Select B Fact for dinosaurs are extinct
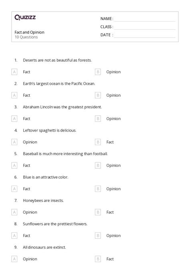The image size is (190, 268). pos(98,259)
